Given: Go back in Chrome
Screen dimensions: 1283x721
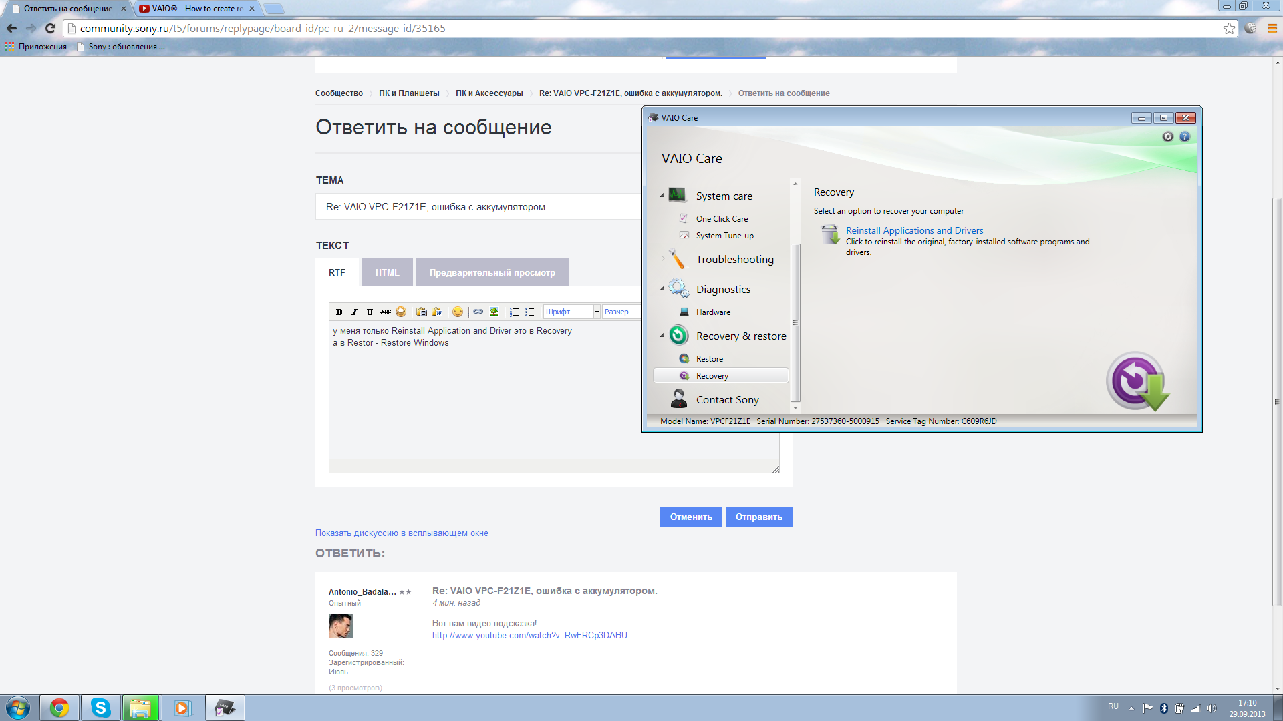Looking at the screenshot, I should [11, 28].
